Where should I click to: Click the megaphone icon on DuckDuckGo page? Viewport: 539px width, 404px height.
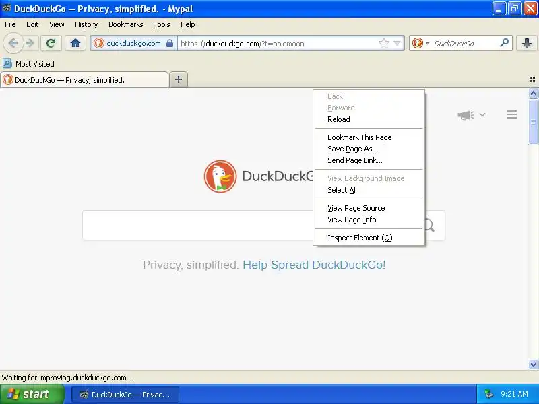(x=466, y=115)
